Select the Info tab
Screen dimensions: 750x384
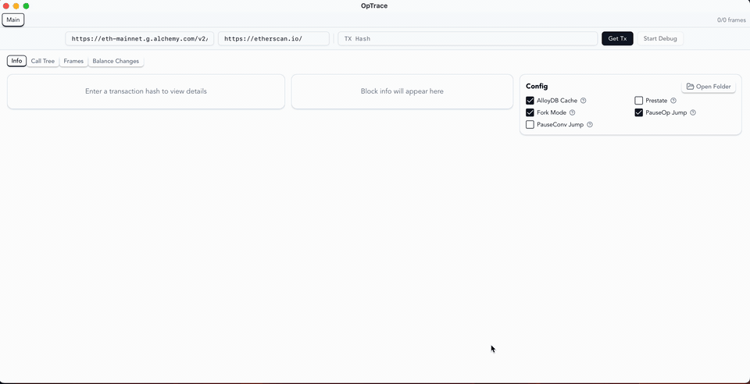[16, 61]
